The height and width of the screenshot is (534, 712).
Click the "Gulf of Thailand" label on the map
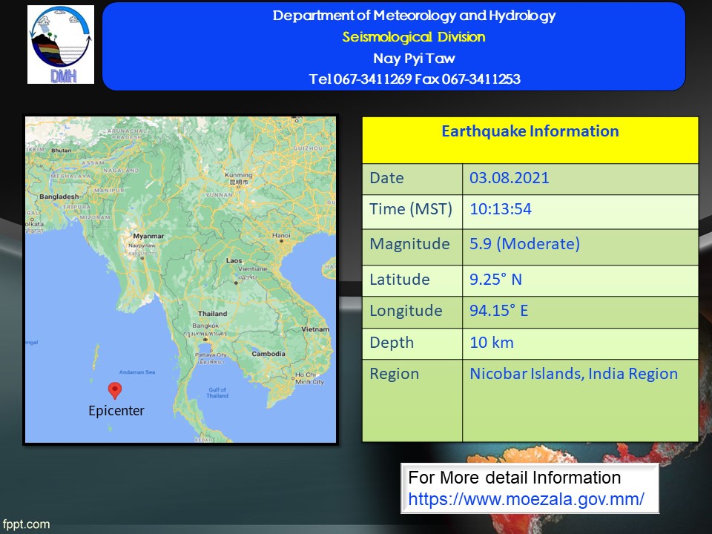click(217, 393)
